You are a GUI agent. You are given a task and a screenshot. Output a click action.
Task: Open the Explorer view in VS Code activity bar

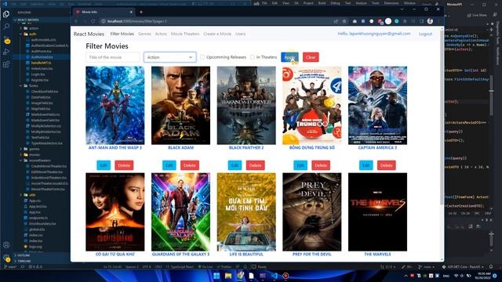pyautogui.click(x=6, y=14)
